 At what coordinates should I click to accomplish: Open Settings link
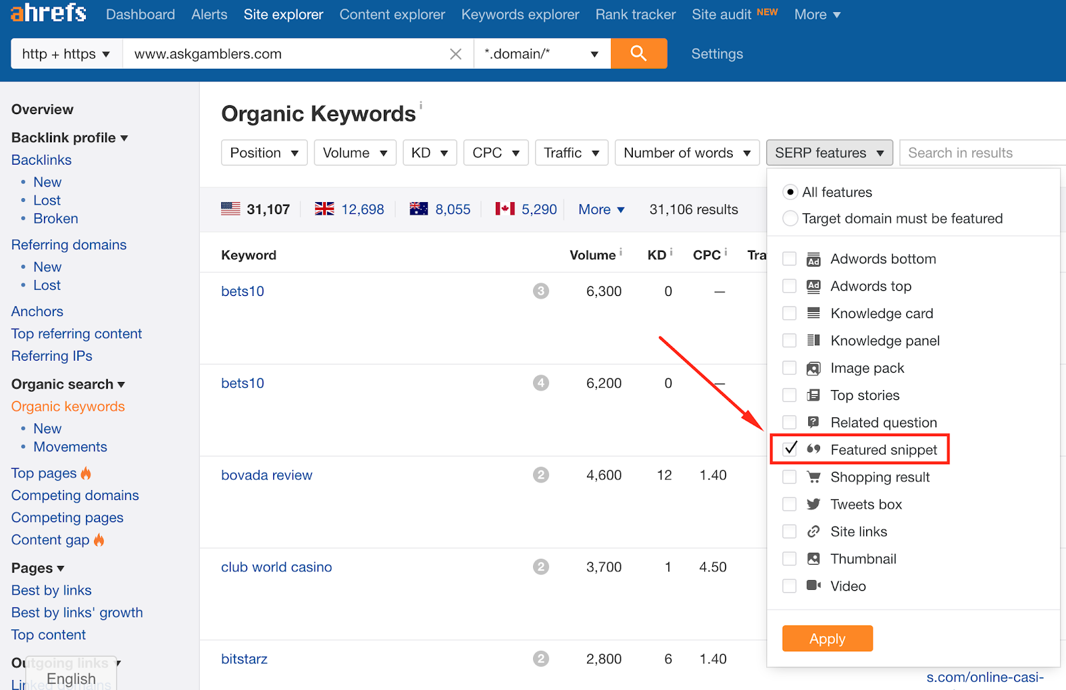(x=717, y=54)
